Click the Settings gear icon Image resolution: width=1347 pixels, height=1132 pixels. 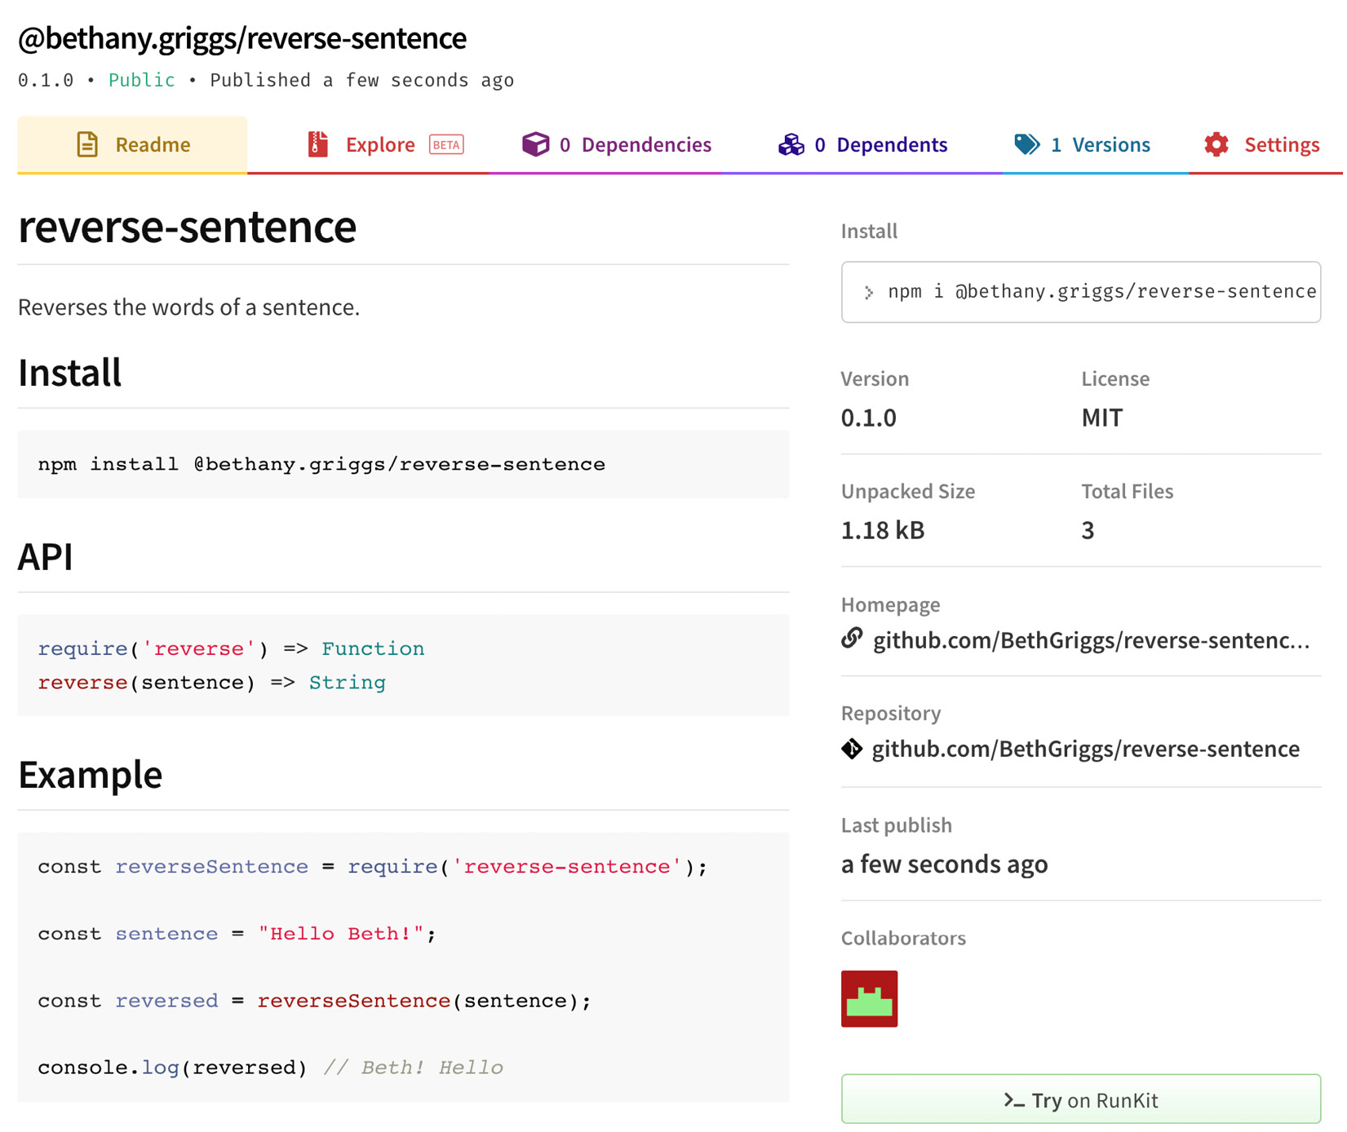1216,144
